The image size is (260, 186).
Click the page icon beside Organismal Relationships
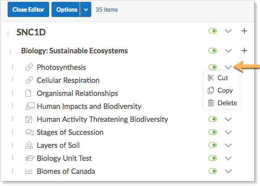point(28,93)
